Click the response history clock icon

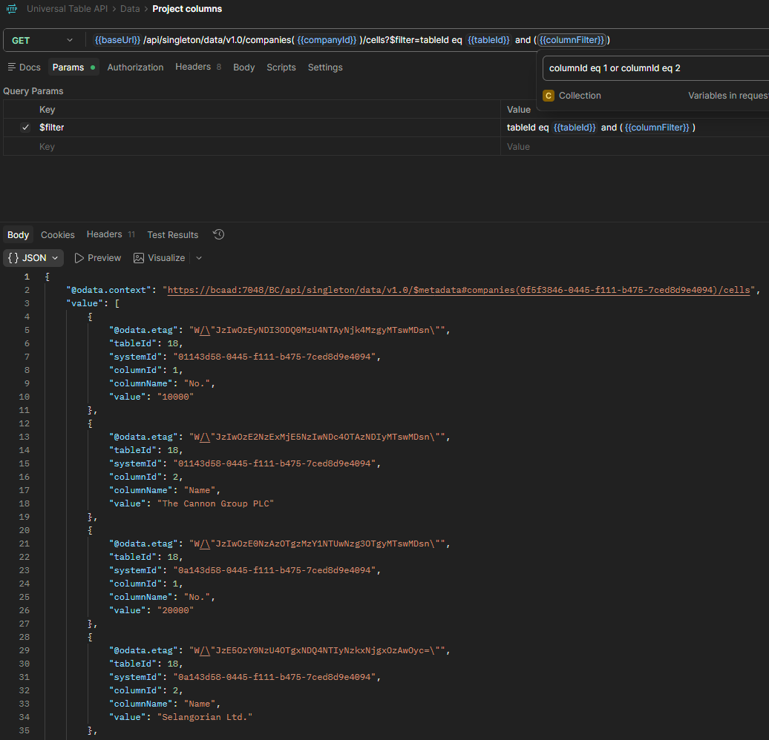tap(219, 235)
